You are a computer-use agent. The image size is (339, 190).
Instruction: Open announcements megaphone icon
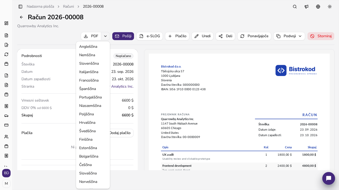[x=306, y=7]
